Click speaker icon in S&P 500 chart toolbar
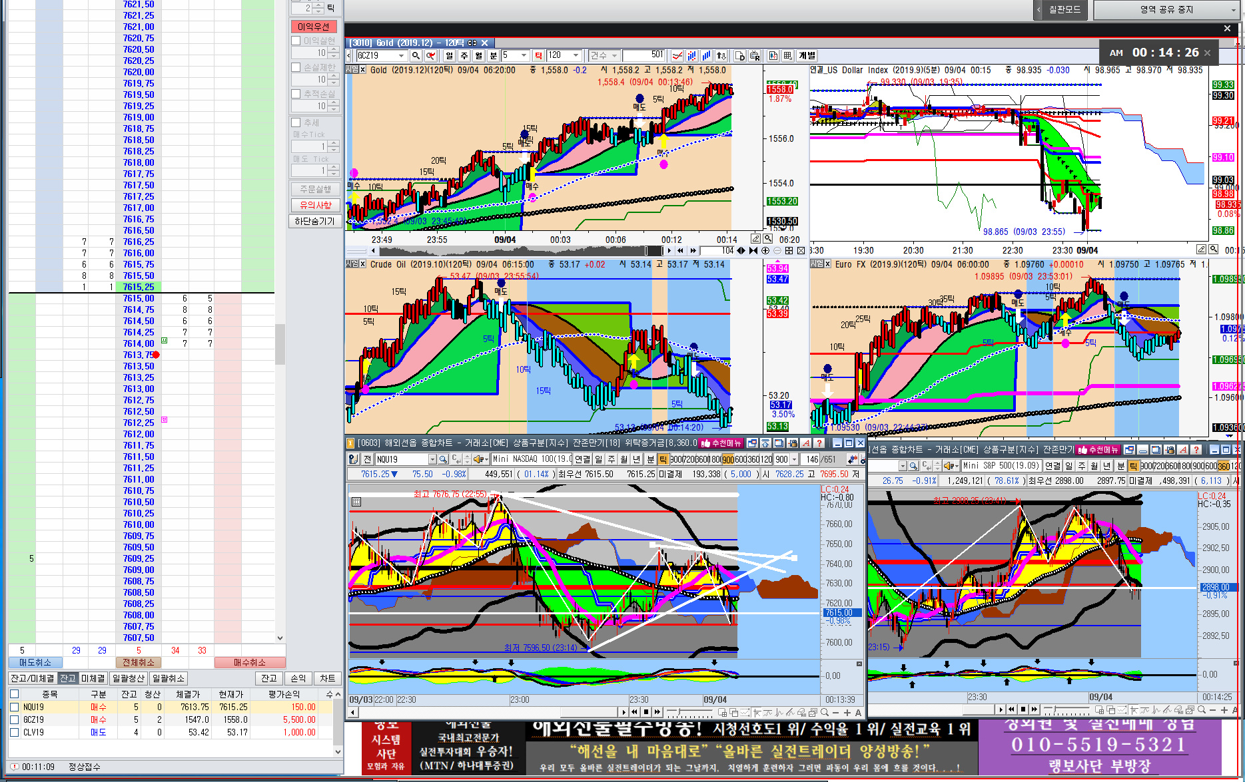 pyautogui.click(x=949, y=466)
